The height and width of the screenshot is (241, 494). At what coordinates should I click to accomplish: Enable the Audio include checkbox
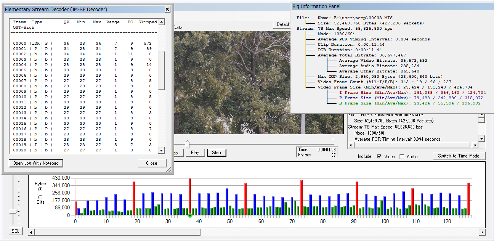[x=402, y=156]
